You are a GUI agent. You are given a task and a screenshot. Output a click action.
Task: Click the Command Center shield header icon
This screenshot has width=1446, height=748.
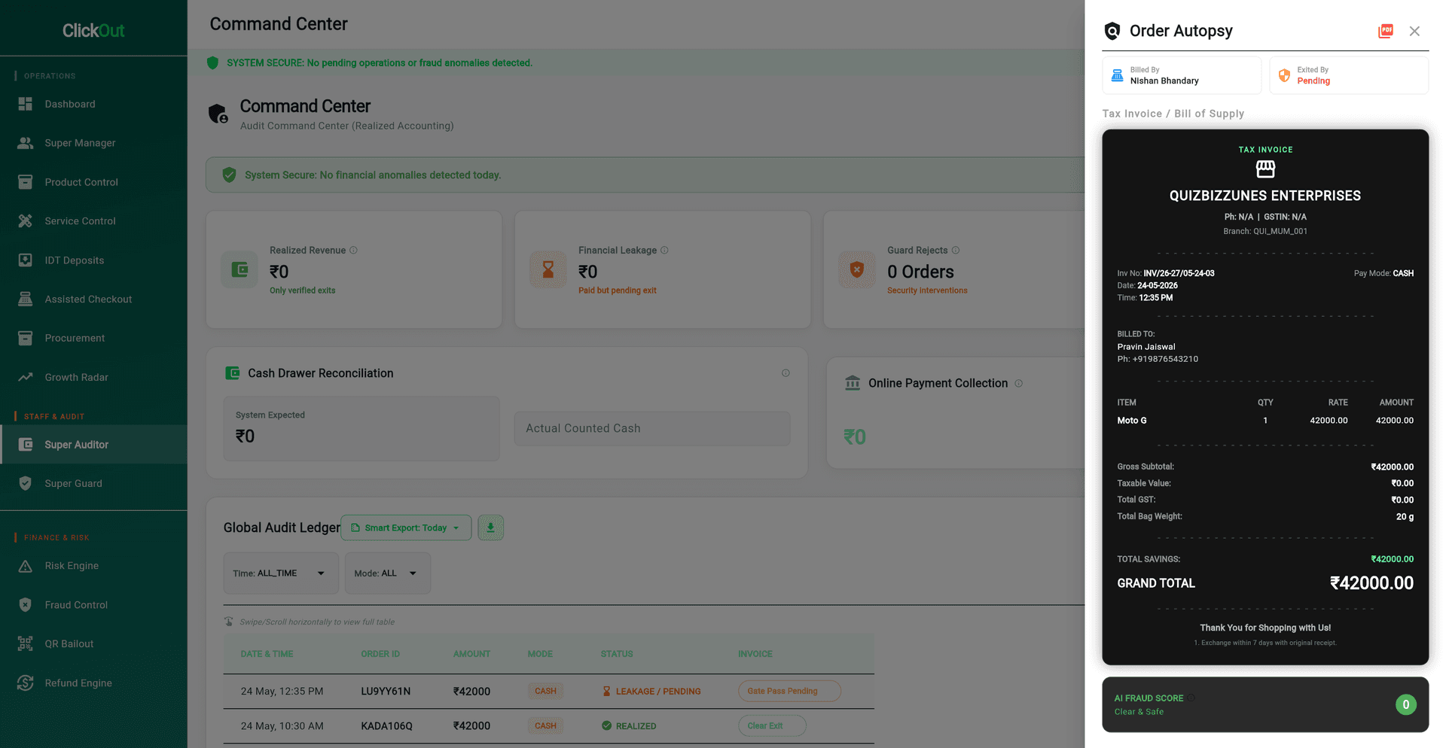pyautogui.click(x=218, y=114)
